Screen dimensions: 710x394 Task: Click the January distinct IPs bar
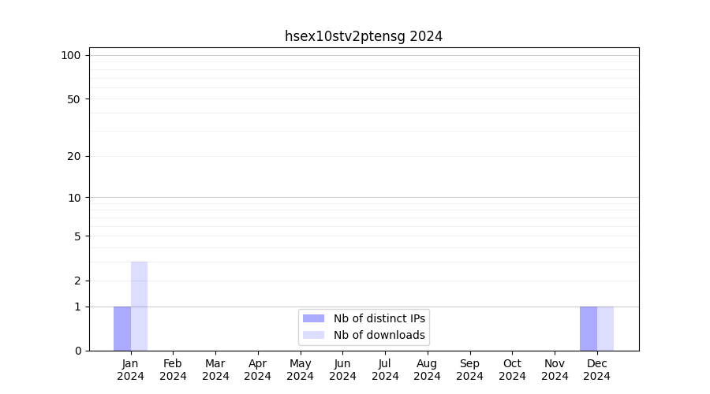(x=122, y=329)
